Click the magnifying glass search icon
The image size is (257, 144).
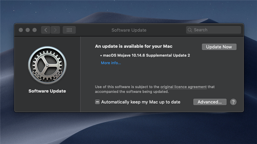190,30
